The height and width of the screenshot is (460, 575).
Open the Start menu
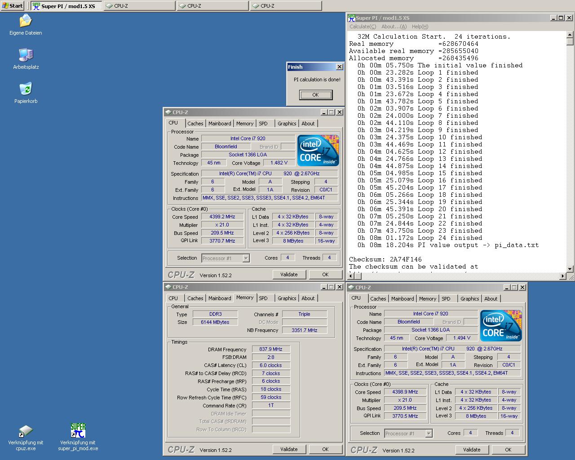(13, 5)
